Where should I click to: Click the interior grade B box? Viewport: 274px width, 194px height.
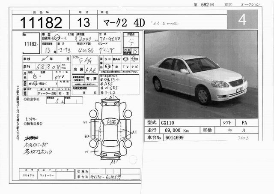[x=135, y=51]
